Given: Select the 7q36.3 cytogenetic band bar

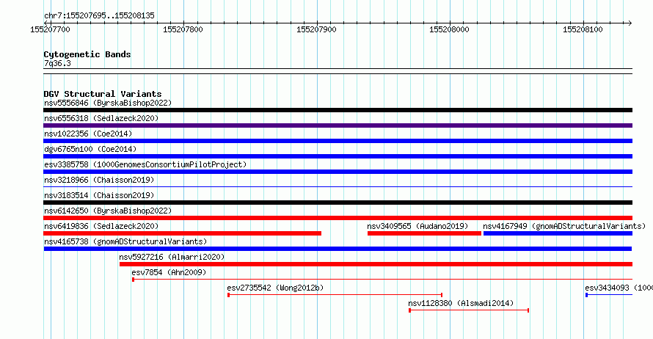Looking at the screenshot, I should click(x=338, y=71).
